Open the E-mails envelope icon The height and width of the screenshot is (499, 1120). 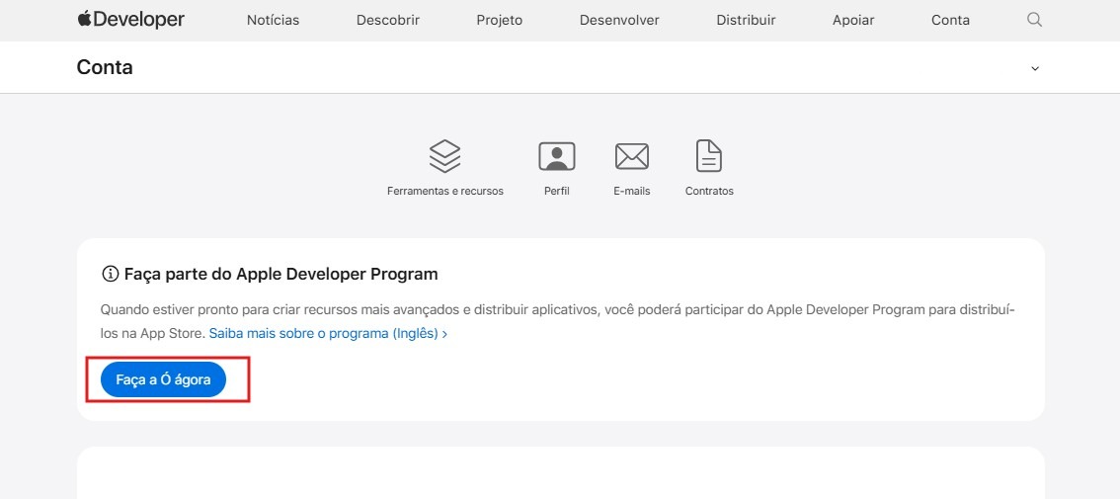(631, 156)
